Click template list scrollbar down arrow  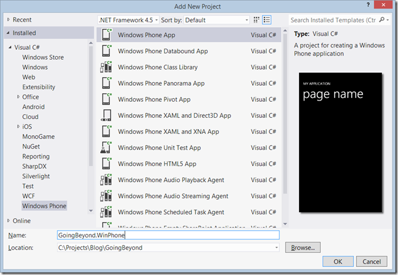(x=285, y=224)
